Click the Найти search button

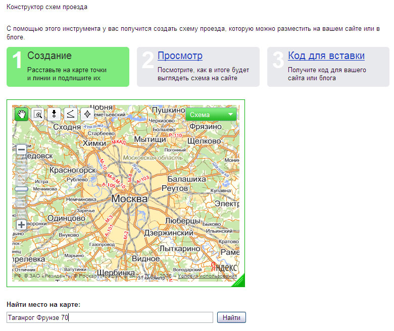click(231, 317)
